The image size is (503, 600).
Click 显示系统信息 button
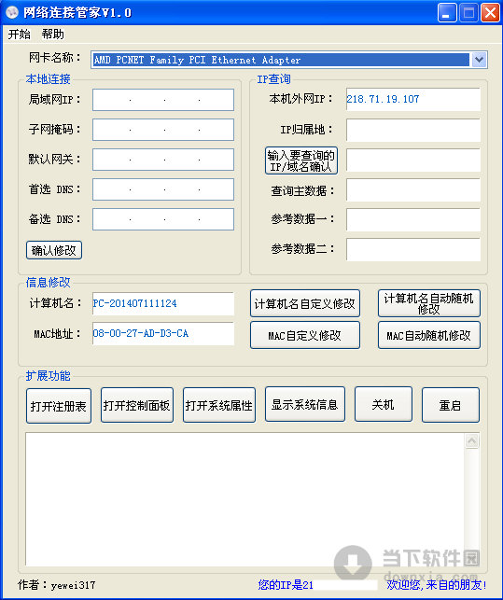click(x=305, y=404)
